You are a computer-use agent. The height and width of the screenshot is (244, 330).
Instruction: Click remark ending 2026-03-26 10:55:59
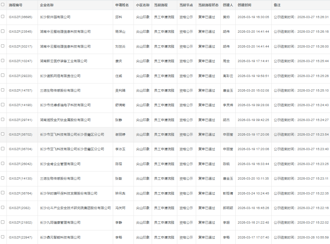point(301,238)
